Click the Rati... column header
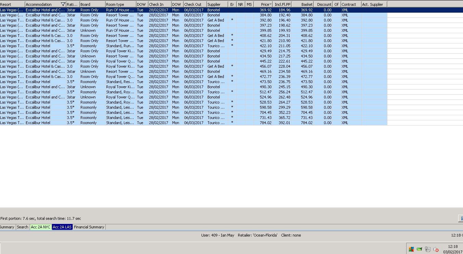This screenshot has height=254, width=463. click(x=73, y=4)
